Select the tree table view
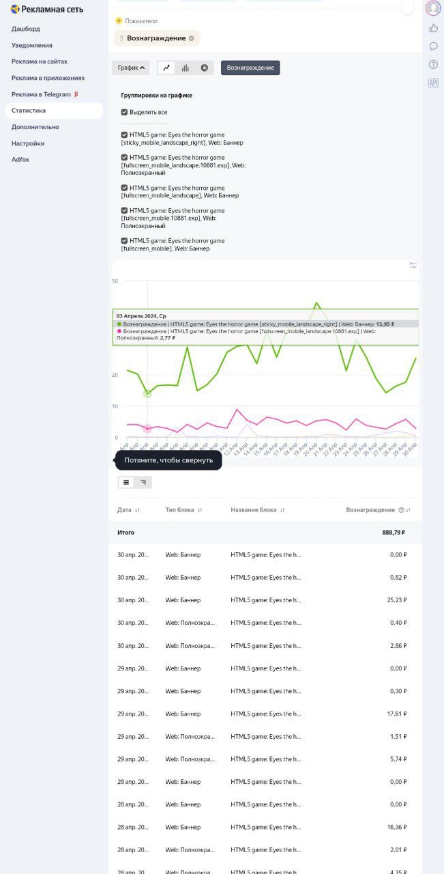The image size is (444, 874). (x=143, y=482)
